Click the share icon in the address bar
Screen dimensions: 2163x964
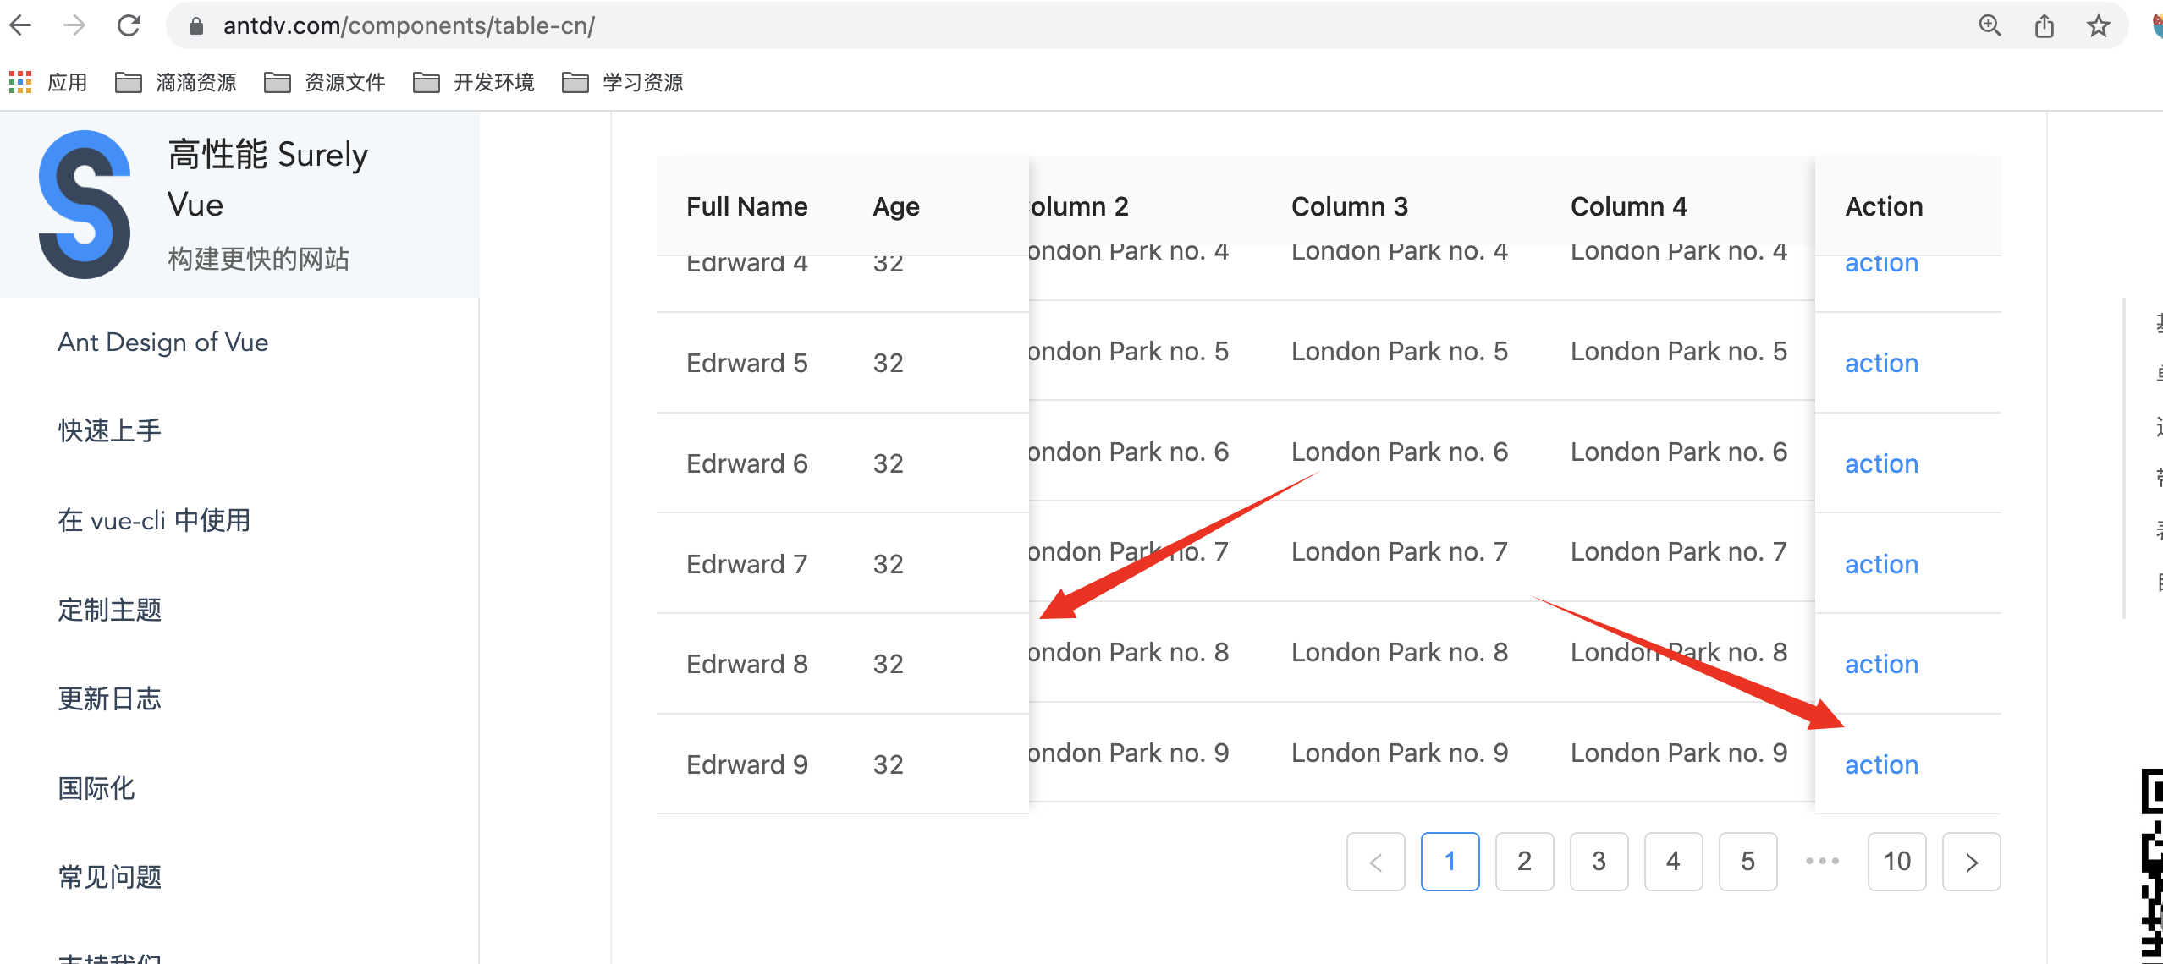2045,25
